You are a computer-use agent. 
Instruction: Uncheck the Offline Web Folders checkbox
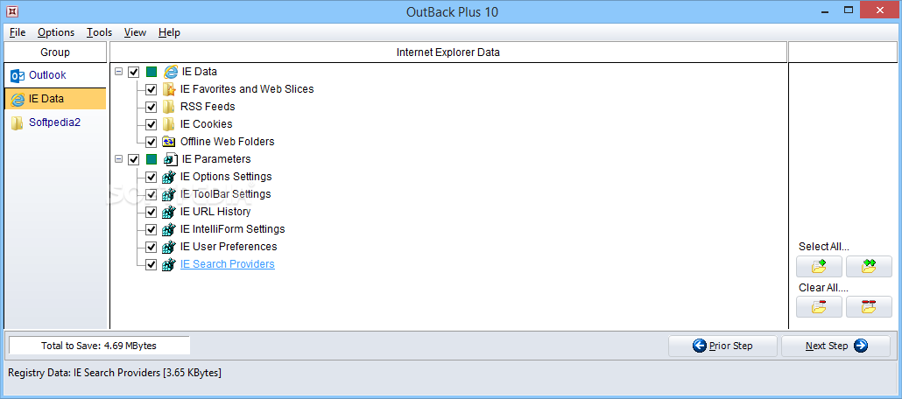tap(152, 142)
